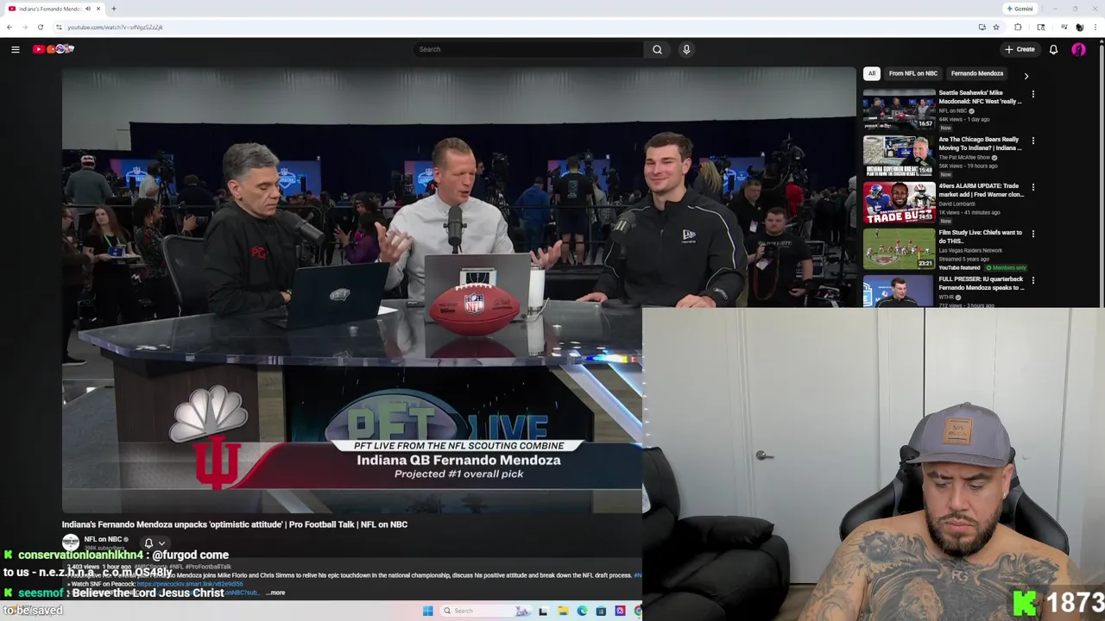The height and width of the screenshot is (621, 1105).
Task: Open the Chrome profile avatar
Action: [1079, 27]
